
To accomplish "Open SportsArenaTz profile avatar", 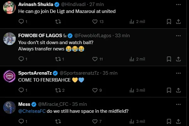I will (9, 76).
